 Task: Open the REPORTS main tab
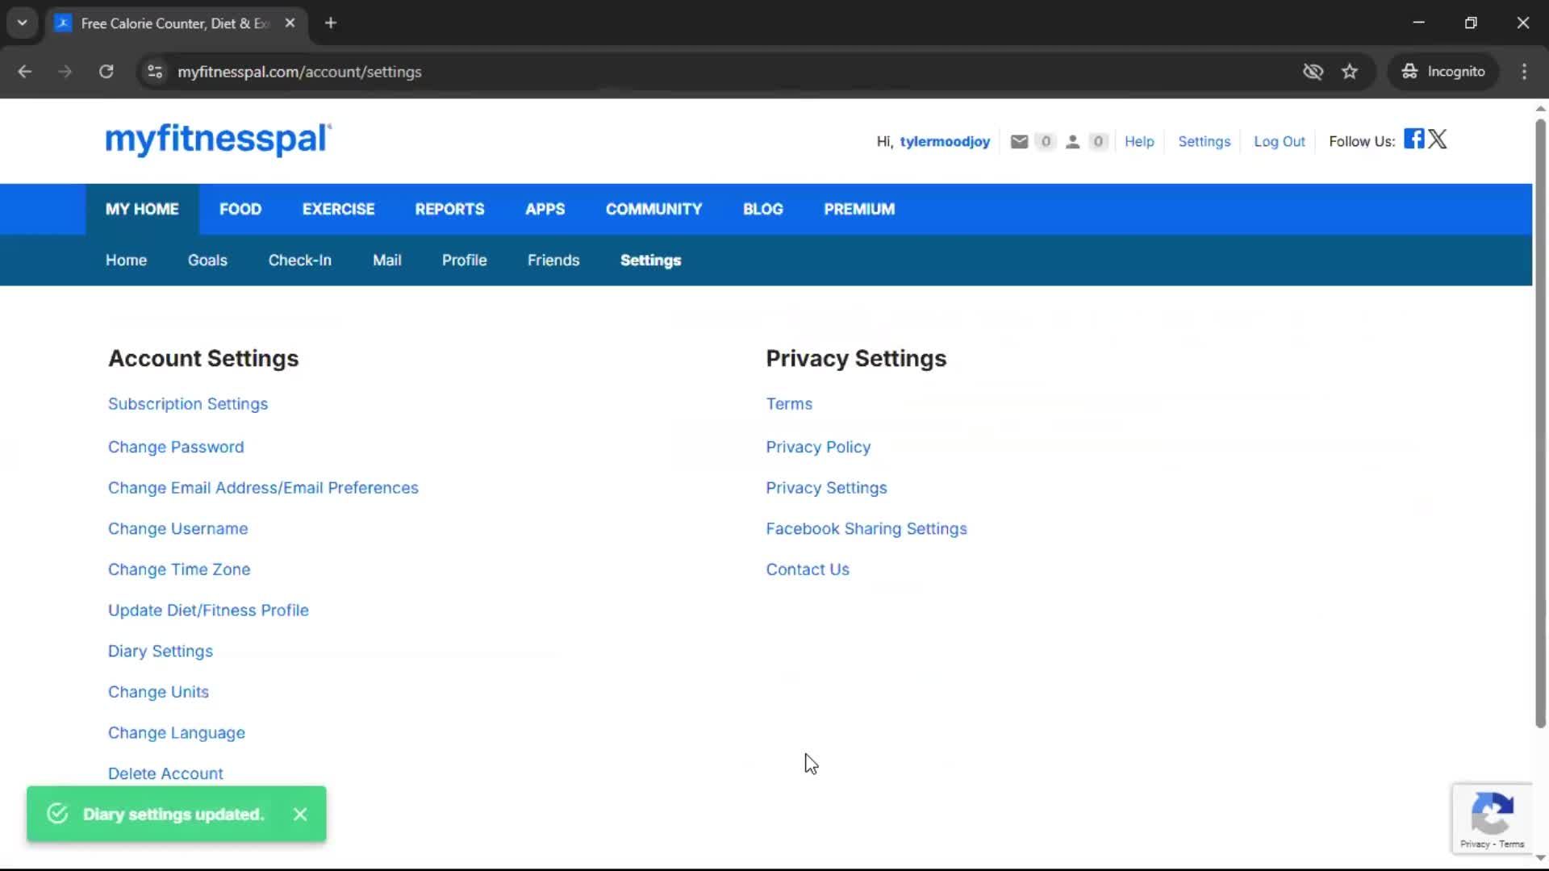pyautogui.click(x=449, y=210)
